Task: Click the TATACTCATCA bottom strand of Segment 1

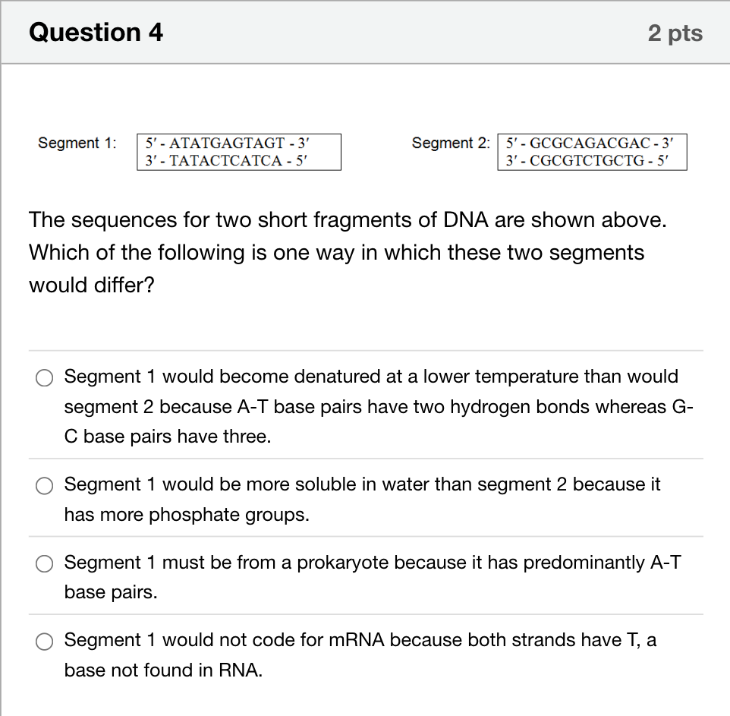Action: pyautogui.click(x=226, y=161)
